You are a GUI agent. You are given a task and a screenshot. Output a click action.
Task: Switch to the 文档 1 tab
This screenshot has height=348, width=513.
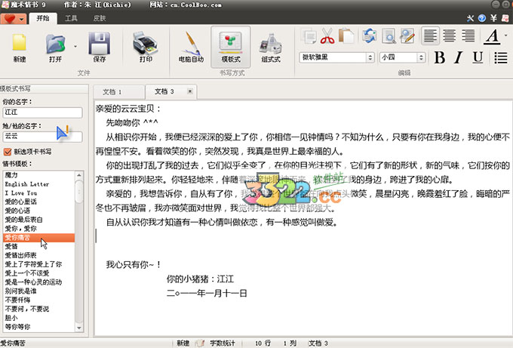click(118, 92)
